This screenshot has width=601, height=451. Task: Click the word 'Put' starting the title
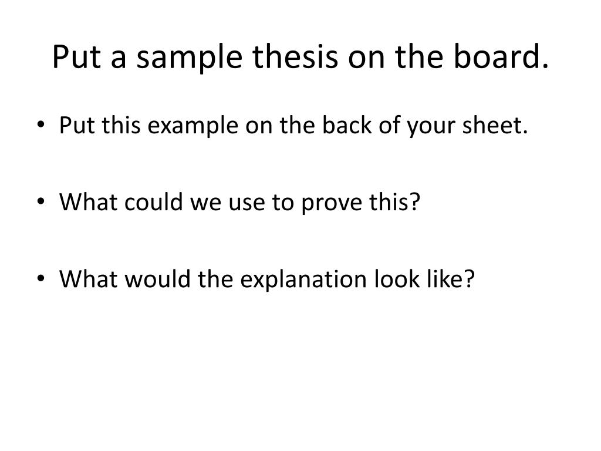click(x=77, y=57)
